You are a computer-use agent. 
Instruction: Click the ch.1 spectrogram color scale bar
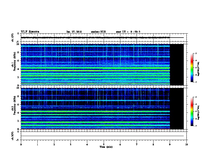coord(192,68)
